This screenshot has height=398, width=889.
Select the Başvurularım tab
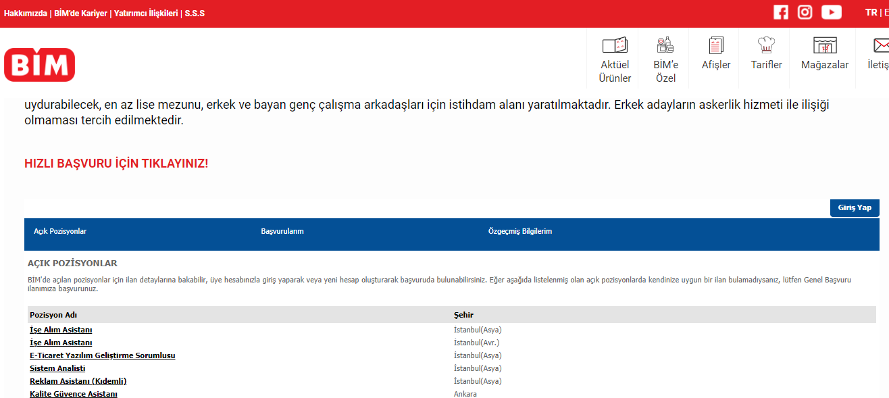click(282, 231)
